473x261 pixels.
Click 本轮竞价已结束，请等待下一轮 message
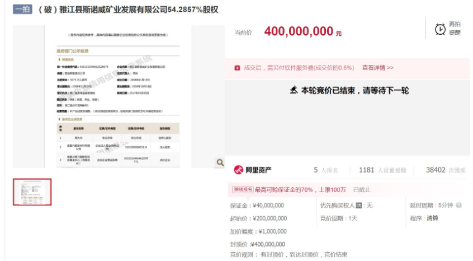click(354, 90)
